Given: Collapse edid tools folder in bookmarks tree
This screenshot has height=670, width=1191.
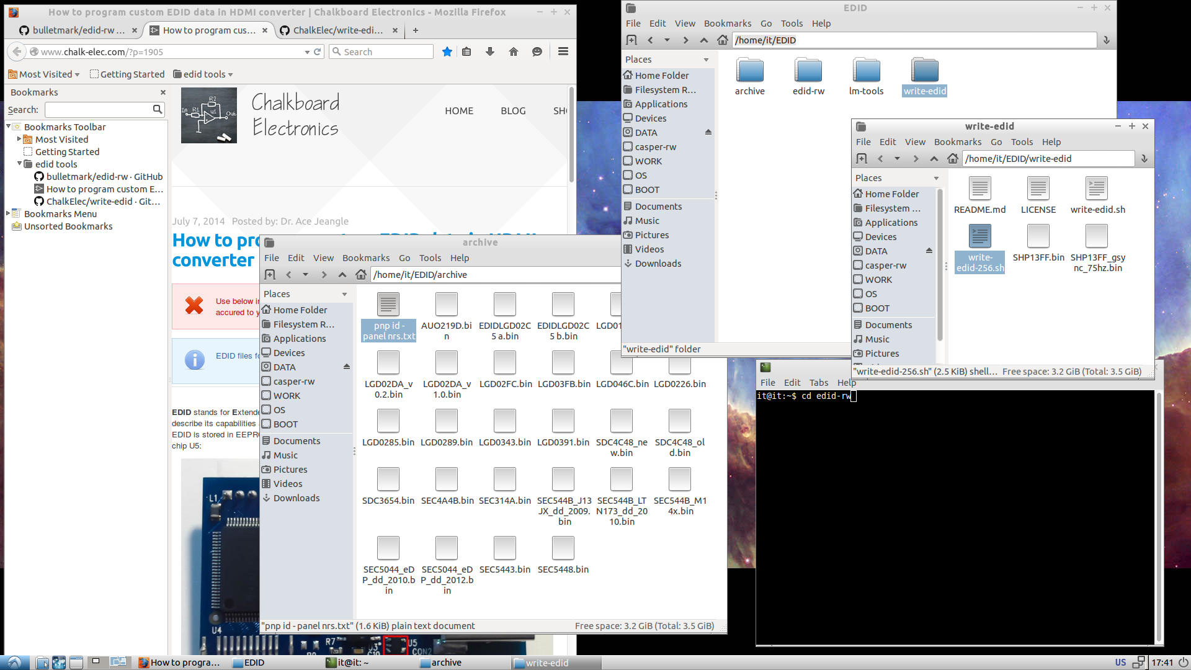Looking at the screenshot, I should coord(19,164).
